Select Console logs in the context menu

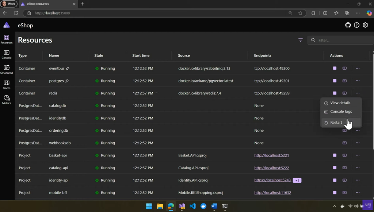click(x=341, y=112)
